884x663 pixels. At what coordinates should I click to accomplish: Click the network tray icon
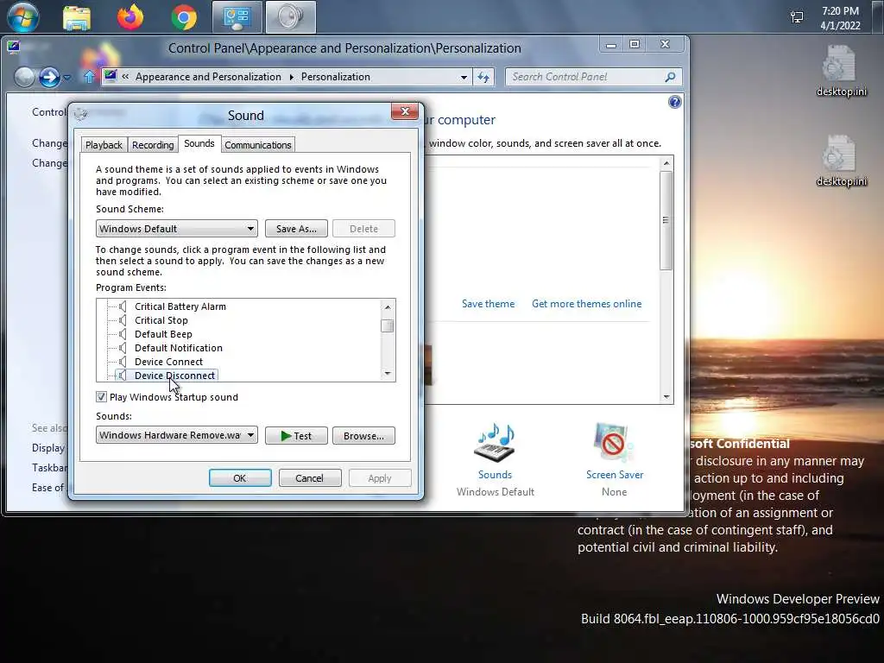pos(797,17)
